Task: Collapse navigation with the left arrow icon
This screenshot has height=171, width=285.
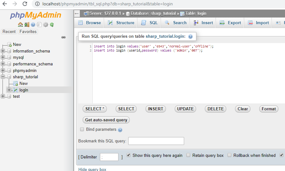Action: (x=77, y=14)
